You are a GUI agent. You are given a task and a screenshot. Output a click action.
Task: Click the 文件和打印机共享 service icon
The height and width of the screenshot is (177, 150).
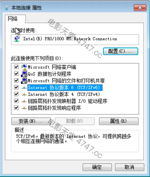[x=24, y=81]
